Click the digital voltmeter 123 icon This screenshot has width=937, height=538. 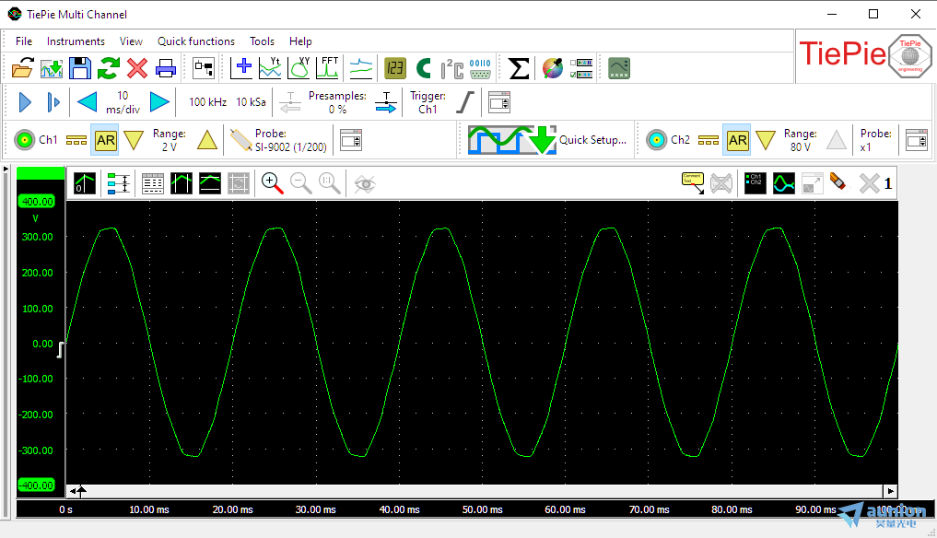pos(394,67)
